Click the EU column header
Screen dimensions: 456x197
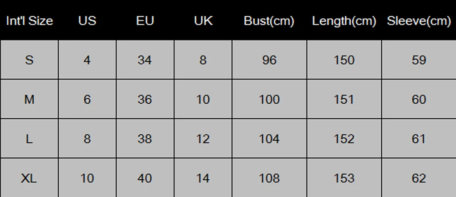click(145, 20)
